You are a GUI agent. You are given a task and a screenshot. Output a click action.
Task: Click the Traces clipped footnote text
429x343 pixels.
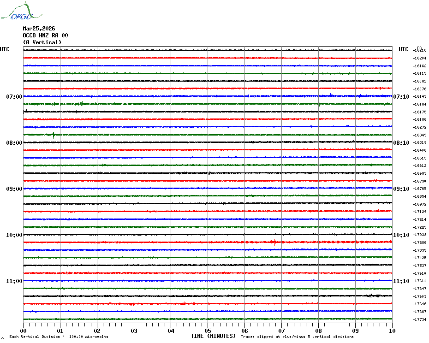tap(297, 337)
